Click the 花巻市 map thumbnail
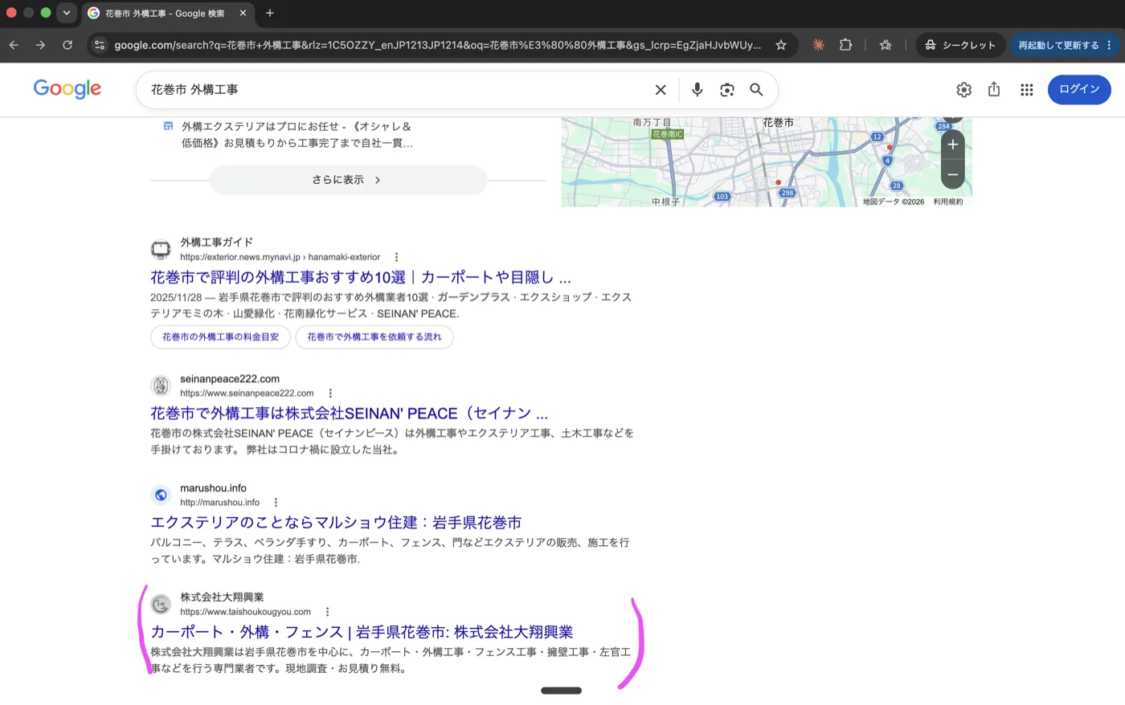The height and width of the screenshot is (705, 1125). click(767, 161)
